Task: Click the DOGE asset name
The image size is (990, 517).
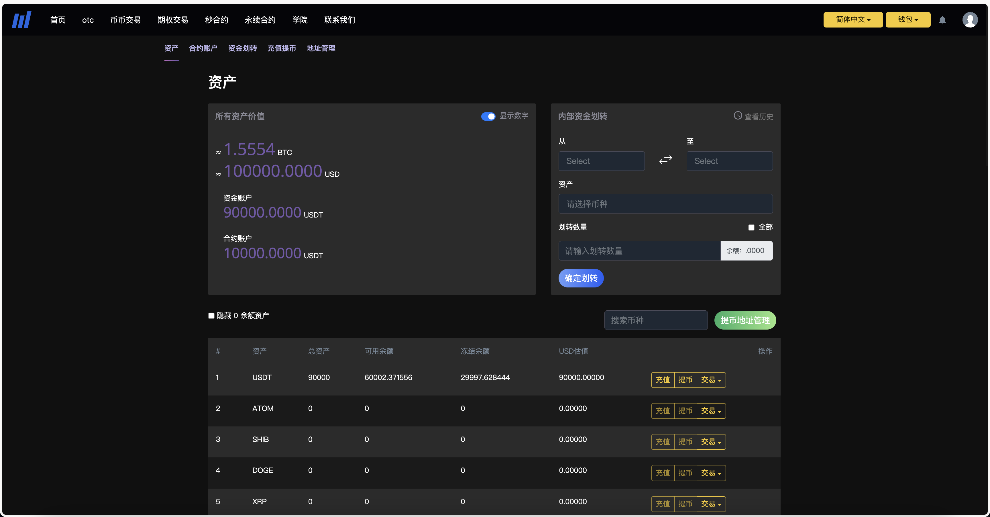Action: 262,471
